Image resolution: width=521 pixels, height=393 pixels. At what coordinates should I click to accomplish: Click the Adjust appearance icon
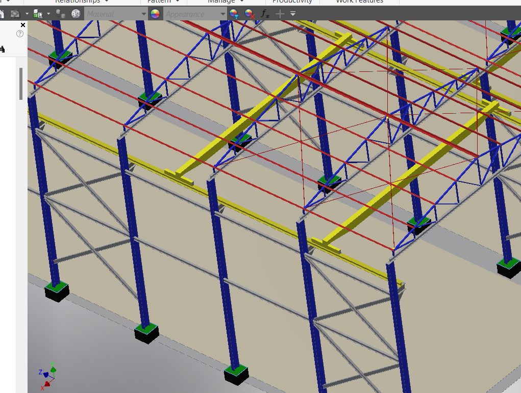pos(234,14)
